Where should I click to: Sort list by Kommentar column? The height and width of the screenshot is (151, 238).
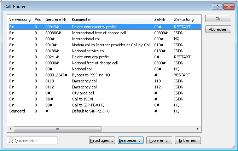click(x=81, y=19)
